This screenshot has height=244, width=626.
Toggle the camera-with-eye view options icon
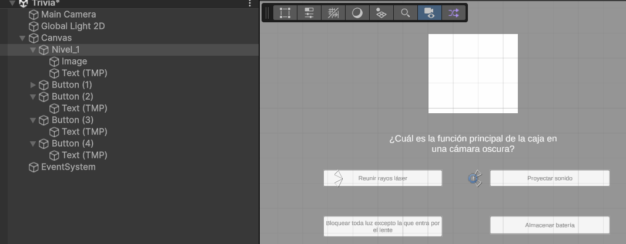click(430, 13)
